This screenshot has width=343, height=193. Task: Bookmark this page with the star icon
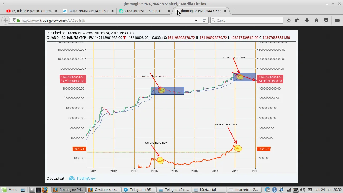tap(289, 20)
